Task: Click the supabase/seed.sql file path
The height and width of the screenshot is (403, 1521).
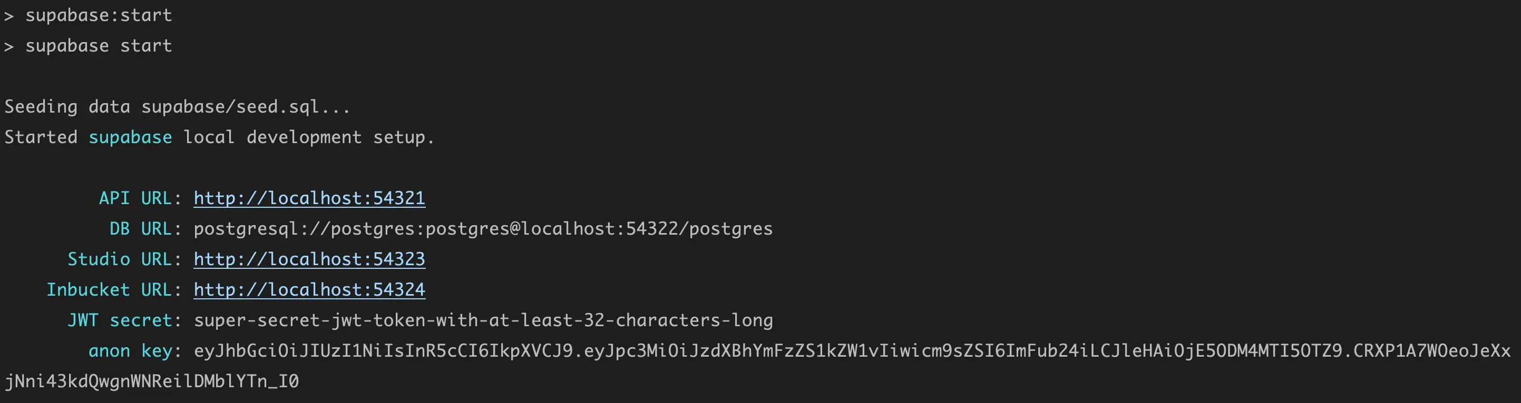Action: tap(245, 107)
